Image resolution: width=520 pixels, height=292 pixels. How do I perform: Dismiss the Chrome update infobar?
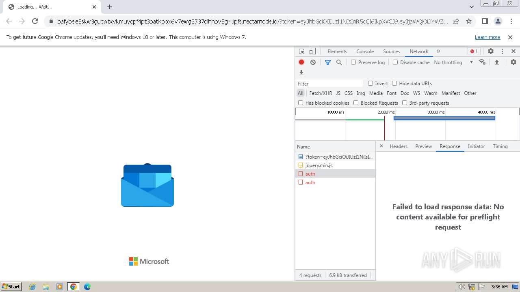point(510,37)
